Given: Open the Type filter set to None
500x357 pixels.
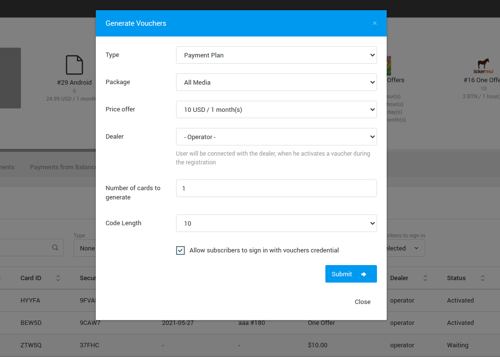Looking at the screenshot, I should [x=85, y=248].
